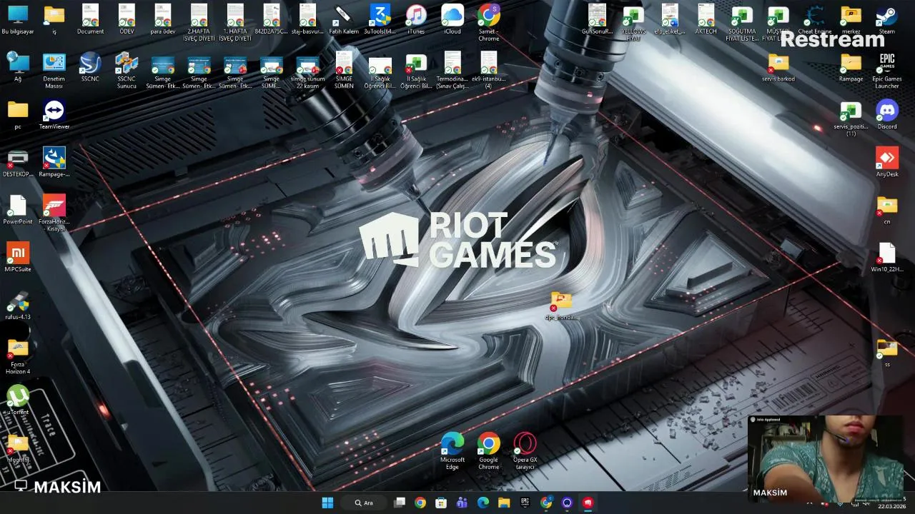Open SOĞUTMA FİYAT LİSTE spreadsheet

tap(742, 23)
